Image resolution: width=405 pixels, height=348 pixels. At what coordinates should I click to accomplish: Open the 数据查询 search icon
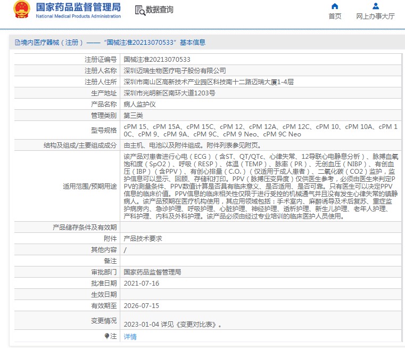[x=140, y=10]
